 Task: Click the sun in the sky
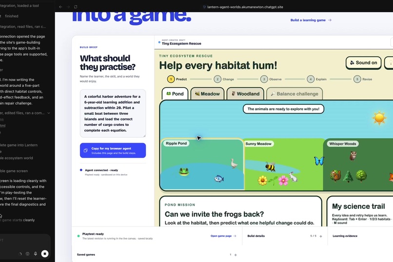(379, 118)
